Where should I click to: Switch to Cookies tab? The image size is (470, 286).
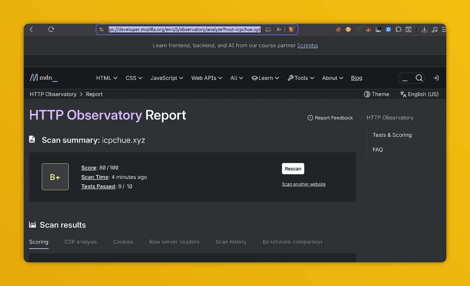tap(123, 242)
